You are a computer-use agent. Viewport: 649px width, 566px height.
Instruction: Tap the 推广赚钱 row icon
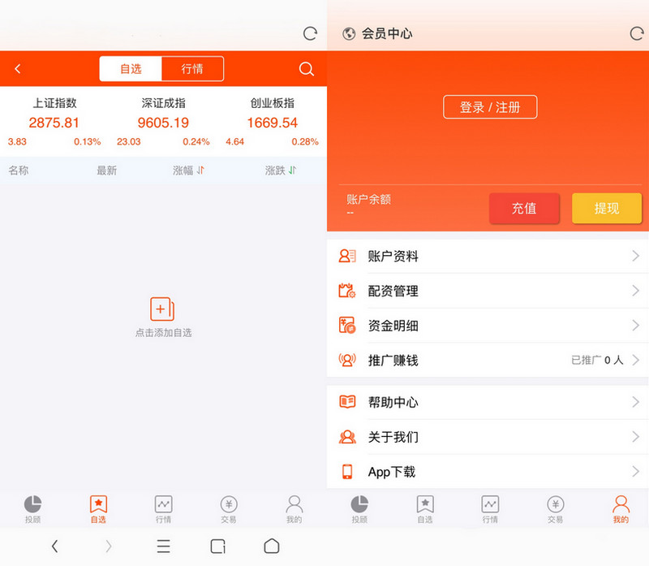pyautogui.click(x=347, y=360)
